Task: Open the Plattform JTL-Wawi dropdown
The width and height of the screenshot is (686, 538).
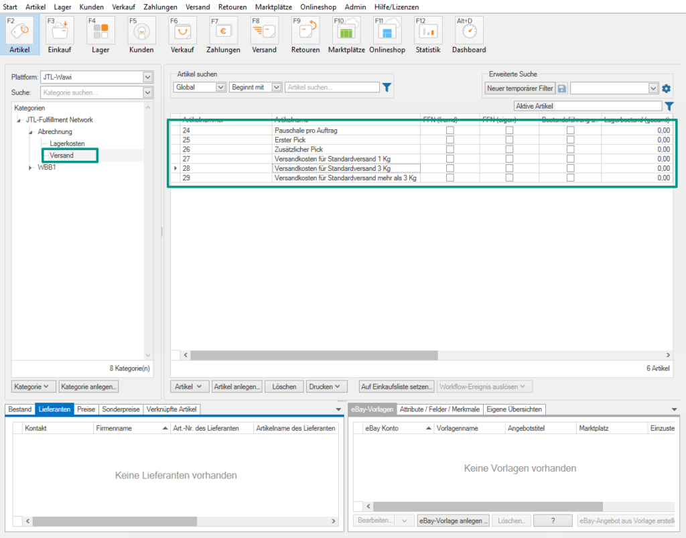Action: [x=148, y=77]
